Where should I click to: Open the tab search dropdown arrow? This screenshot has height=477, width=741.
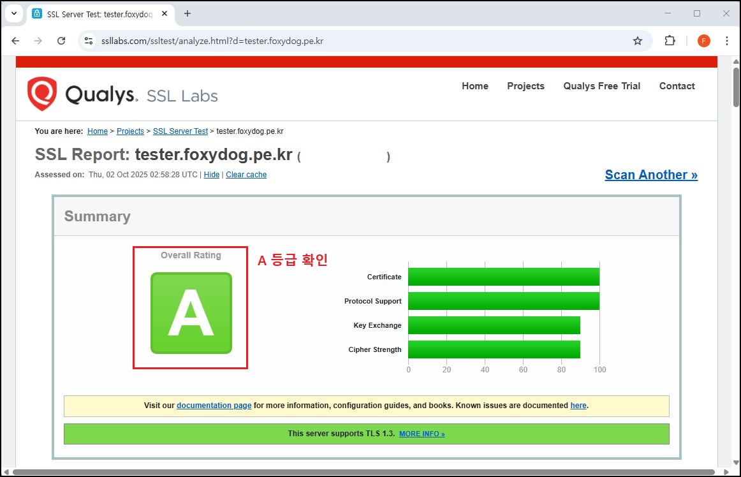(14, 13)
